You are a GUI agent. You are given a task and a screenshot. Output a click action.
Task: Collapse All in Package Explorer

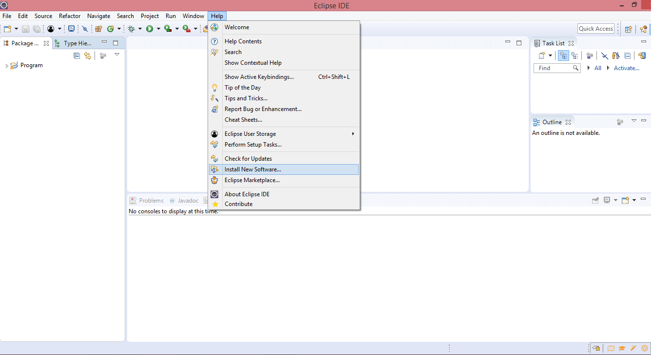(x=77, y=56)
